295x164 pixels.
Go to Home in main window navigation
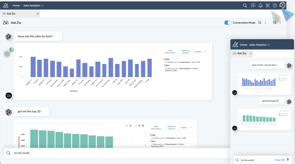(x=16, y=5)
